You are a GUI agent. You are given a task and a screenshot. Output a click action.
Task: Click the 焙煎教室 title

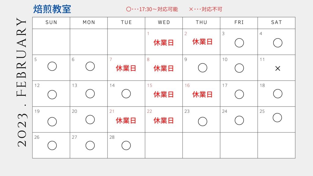pos(52,9)
